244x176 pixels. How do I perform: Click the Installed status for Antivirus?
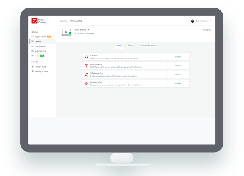coord(178,57)
